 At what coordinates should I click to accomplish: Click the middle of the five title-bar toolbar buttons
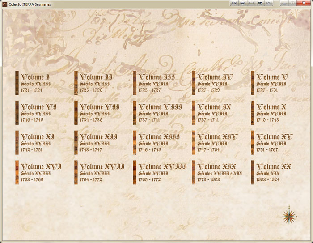pos(251,3)
